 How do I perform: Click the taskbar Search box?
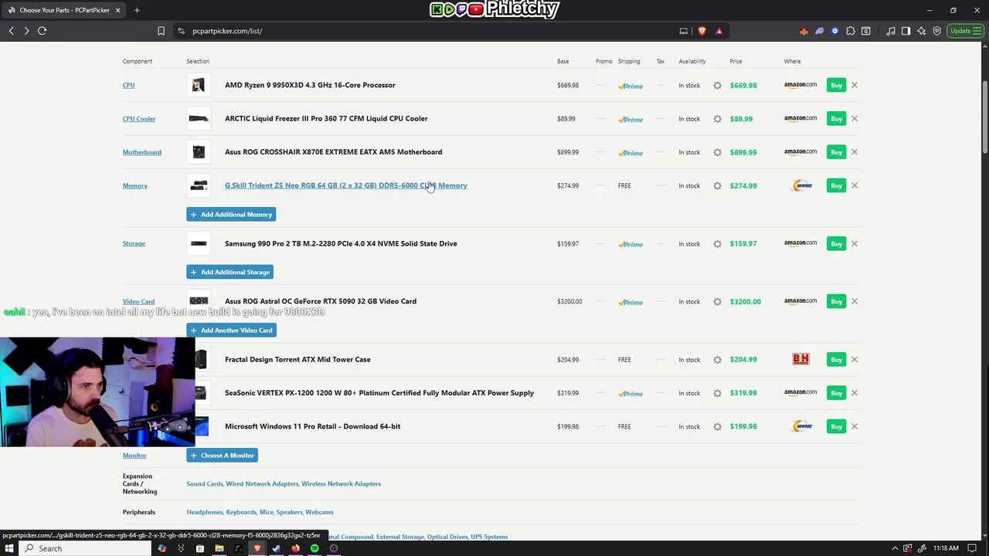[85, 548]
